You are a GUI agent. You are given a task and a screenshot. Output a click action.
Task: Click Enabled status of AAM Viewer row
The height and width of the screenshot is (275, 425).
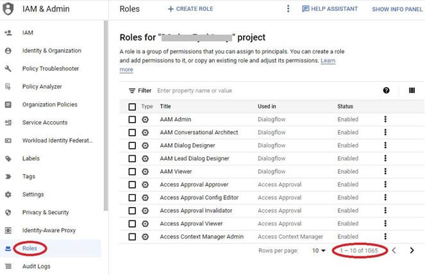pos(347,172)
